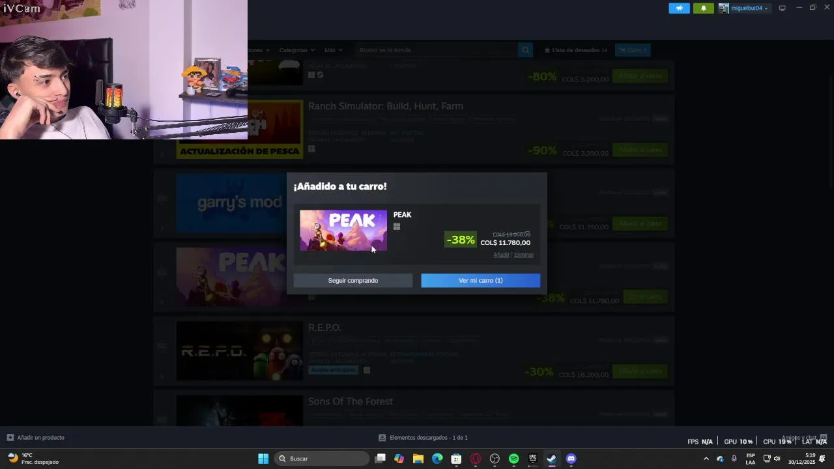
Task: Open the green notifications bell
Action: point(704,8)
